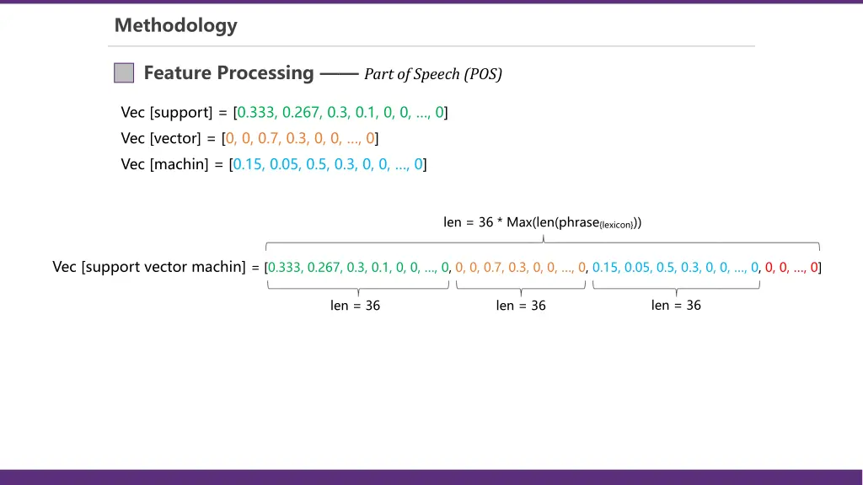
Task: Click the len = 36 * Max(len(phrase)) formula
Action: (542, 221)
